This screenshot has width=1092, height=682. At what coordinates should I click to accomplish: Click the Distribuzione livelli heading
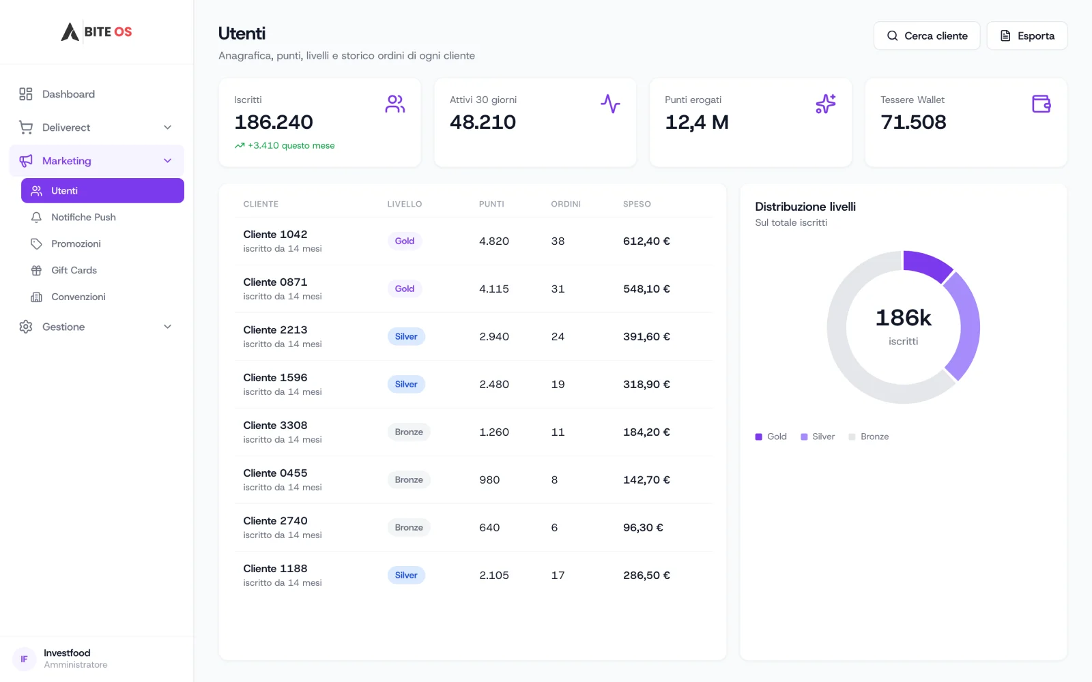point(805,207)
